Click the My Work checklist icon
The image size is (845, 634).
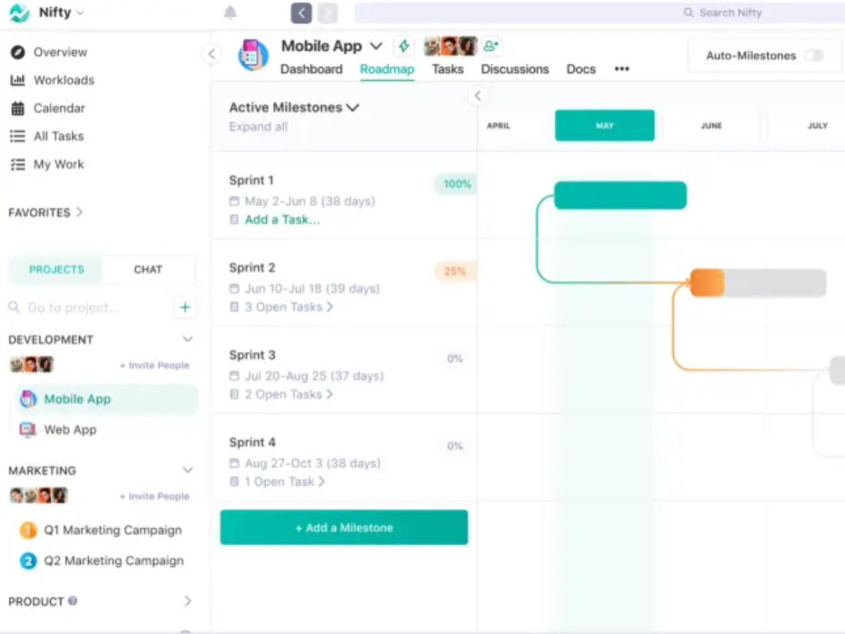tap(18, 165)
